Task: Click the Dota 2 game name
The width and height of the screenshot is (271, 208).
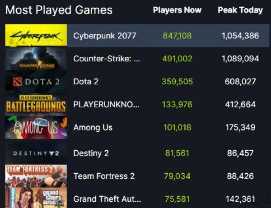Action: click(x=86, y=82)
